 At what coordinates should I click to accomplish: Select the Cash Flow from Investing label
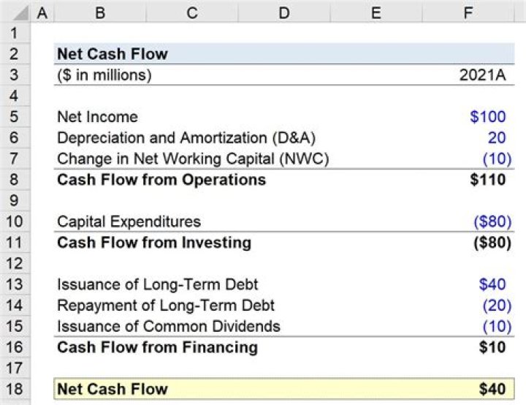point(153,243)
